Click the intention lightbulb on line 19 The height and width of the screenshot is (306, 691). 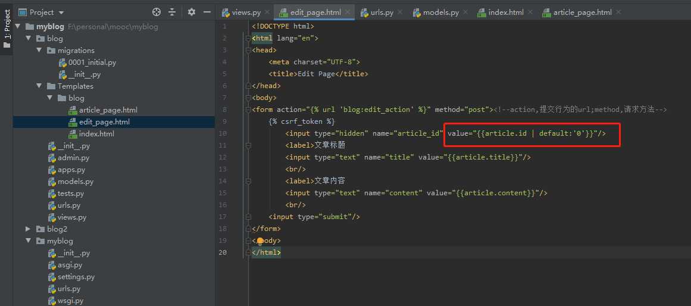(260, 241)
